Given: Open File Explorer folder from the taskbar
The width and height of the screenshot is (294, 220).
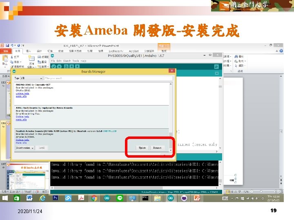Looking at the screenshot, I should click(158, 198).
